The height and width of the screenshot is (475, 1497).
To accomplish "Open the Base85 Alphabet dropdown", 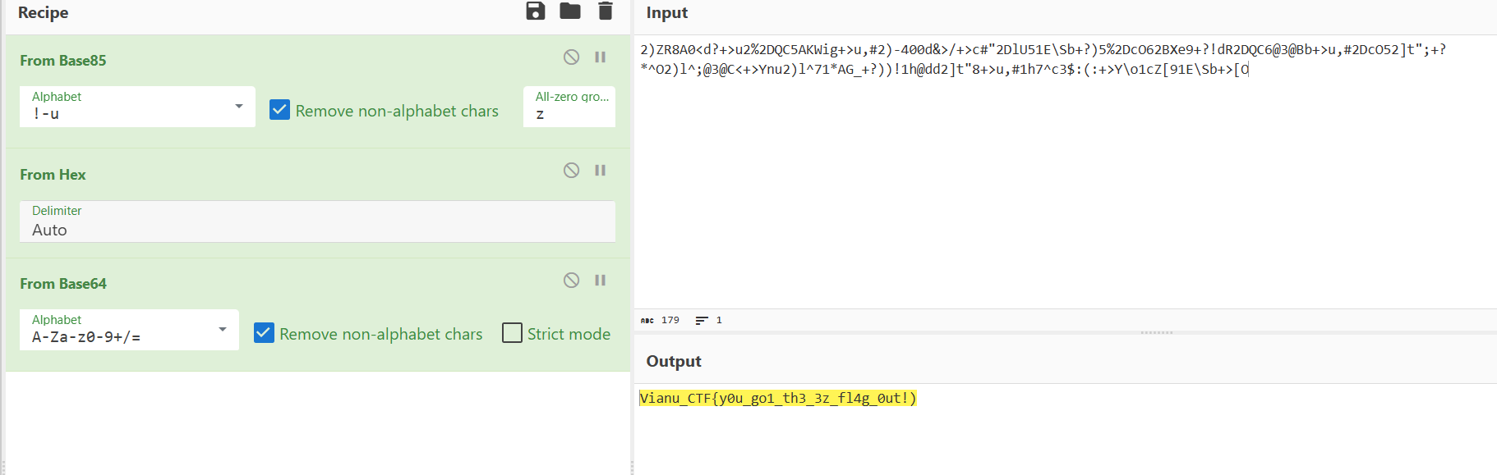I will [x=238, y=107].
